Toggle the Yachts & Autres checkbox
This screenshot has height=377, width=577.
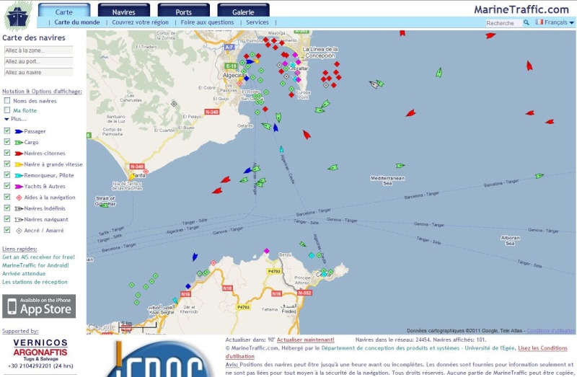(x=7, y=186)
